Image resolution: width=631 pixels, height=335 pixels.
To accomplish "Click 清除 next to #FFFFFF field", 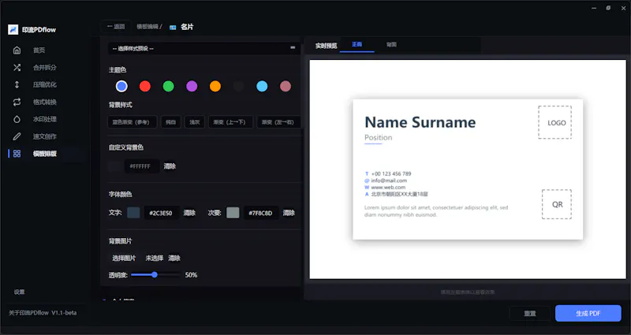I will click(170, 166).
